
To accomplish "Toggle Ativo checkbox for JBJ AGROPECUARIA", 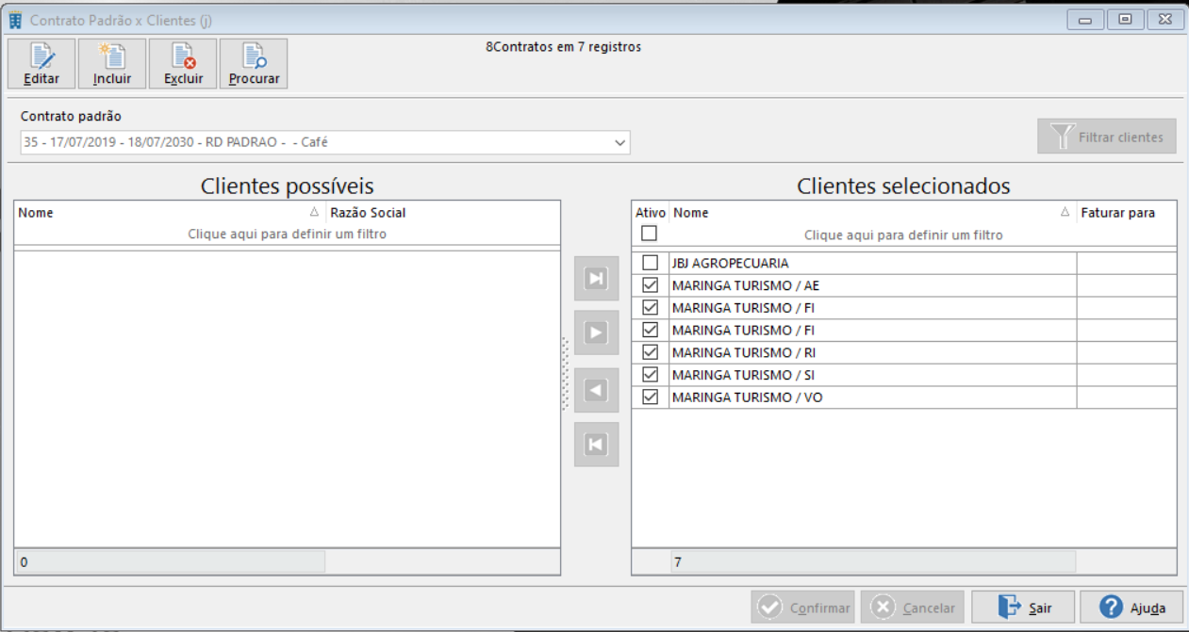I will tap(650, 263).
